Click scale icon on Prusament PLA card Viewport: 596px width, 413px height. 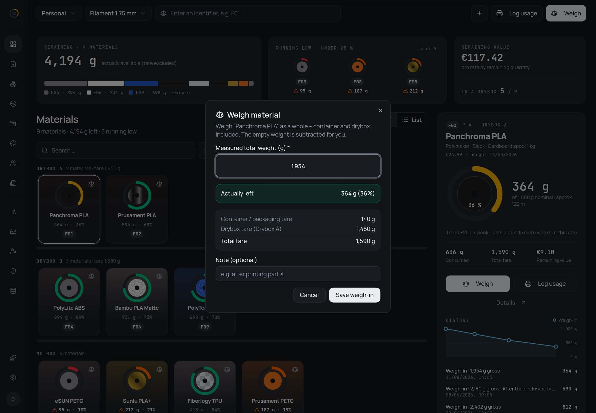(159, 184)
